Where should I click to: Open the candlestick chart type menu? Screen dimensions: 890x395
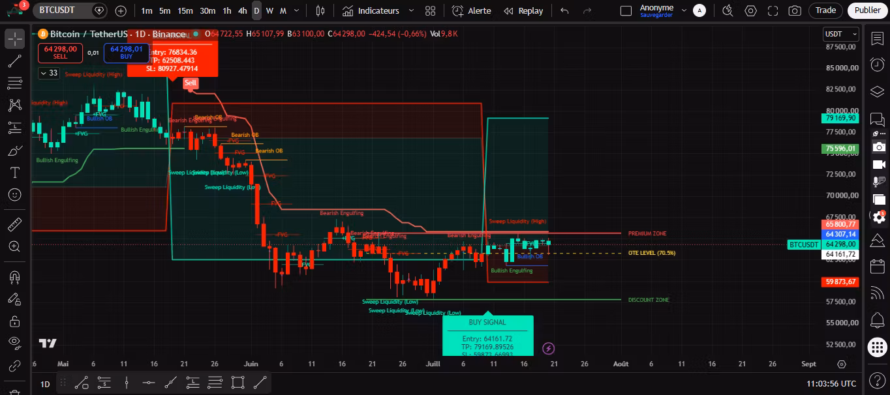point(320,10)
